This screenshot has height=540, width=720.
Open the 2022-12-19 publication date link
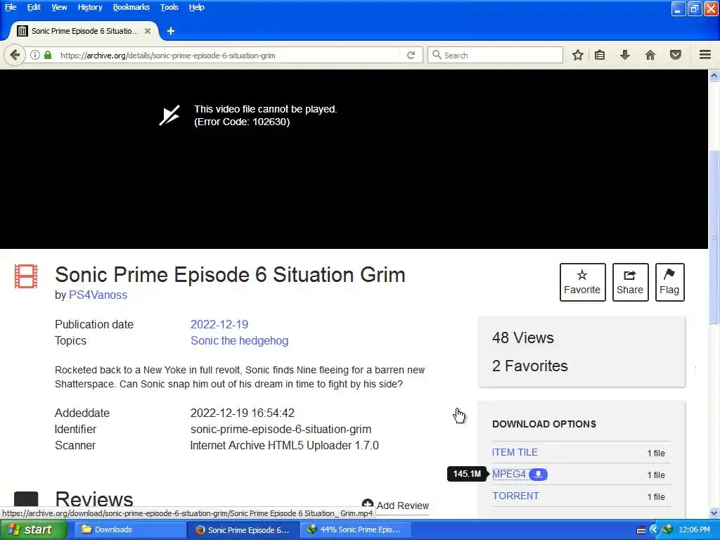click(x=219, y=324)
